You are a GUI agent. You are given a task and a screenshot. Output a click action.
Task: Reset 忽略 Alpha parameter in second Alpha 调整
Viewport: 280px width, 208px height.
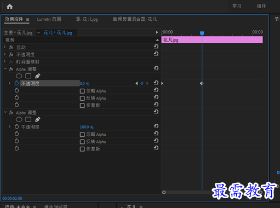pyautogui.click(x=156, y=134)
